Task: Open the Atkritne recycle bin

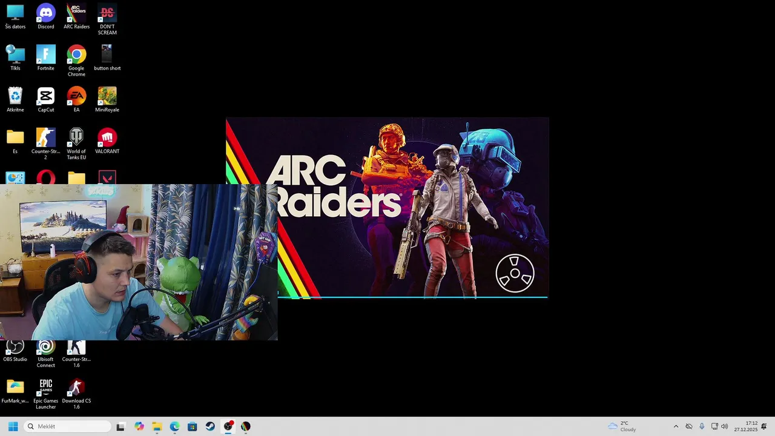Action: click(x=15, y=100)
